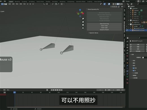Click the Allow Stretching button
Screen dimensions: 147x110
coord(104,24)
